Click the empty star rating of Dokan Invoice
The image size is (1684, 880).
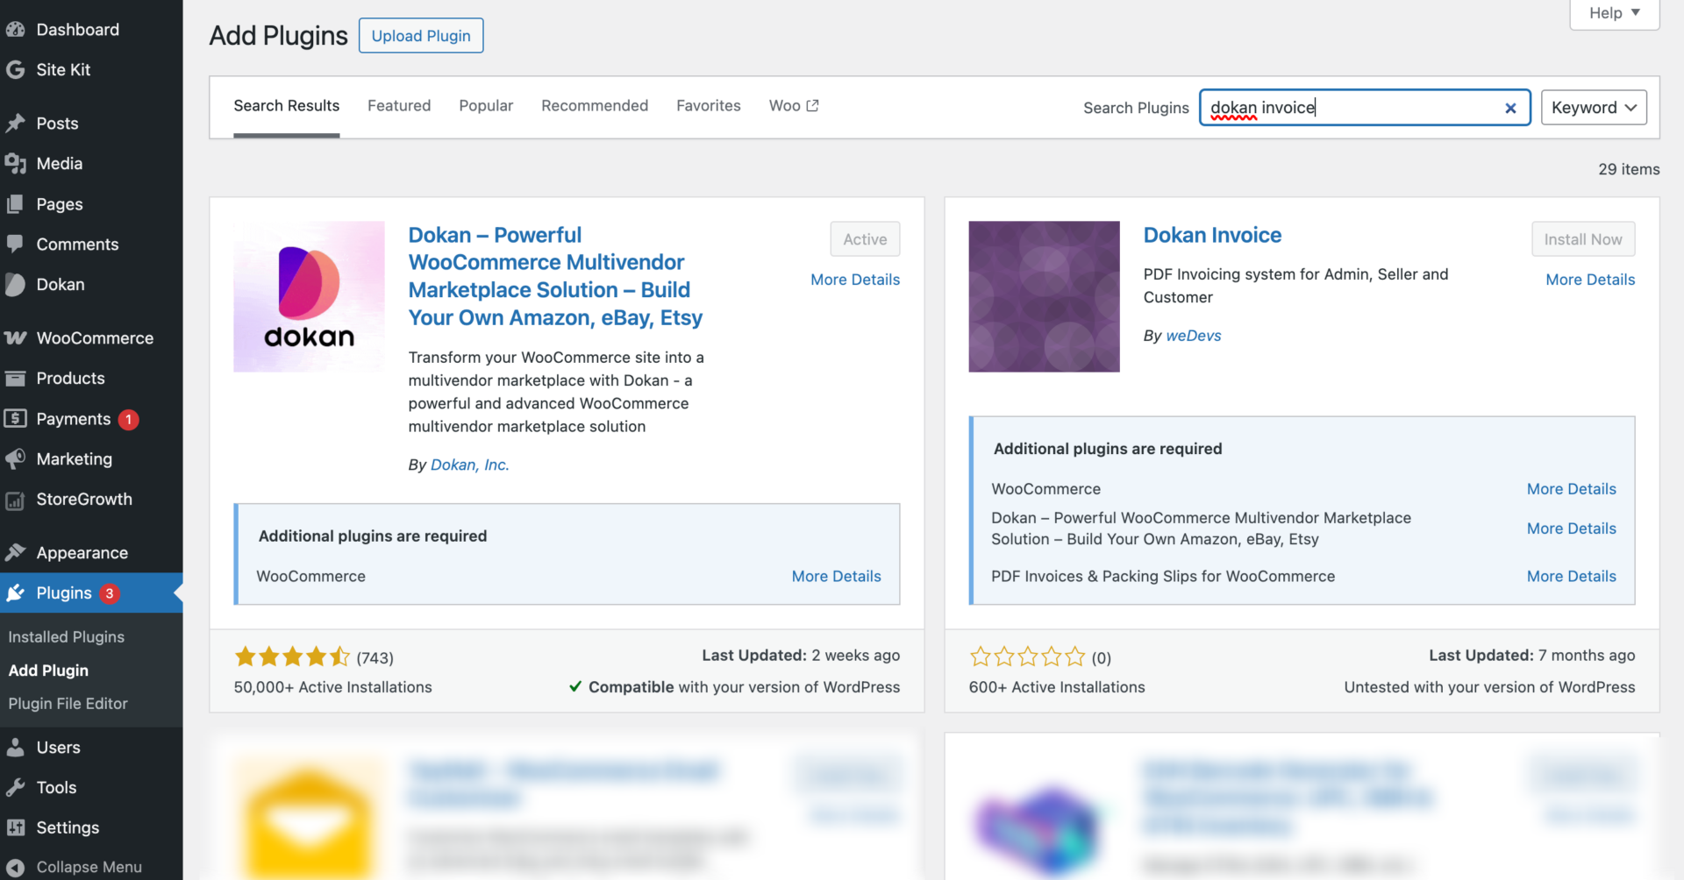point(1027,656)
